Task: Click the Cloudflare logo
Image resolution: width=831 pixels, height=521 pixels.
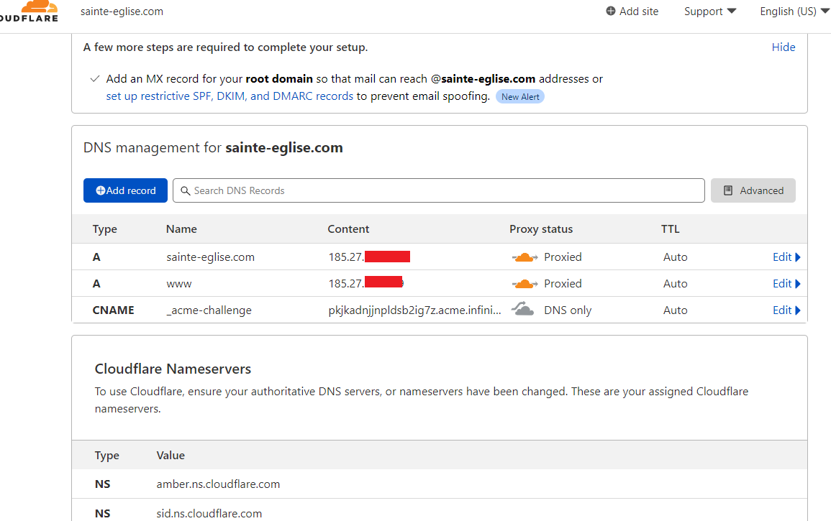Action: pyautogui.click(x=29, y=11)
